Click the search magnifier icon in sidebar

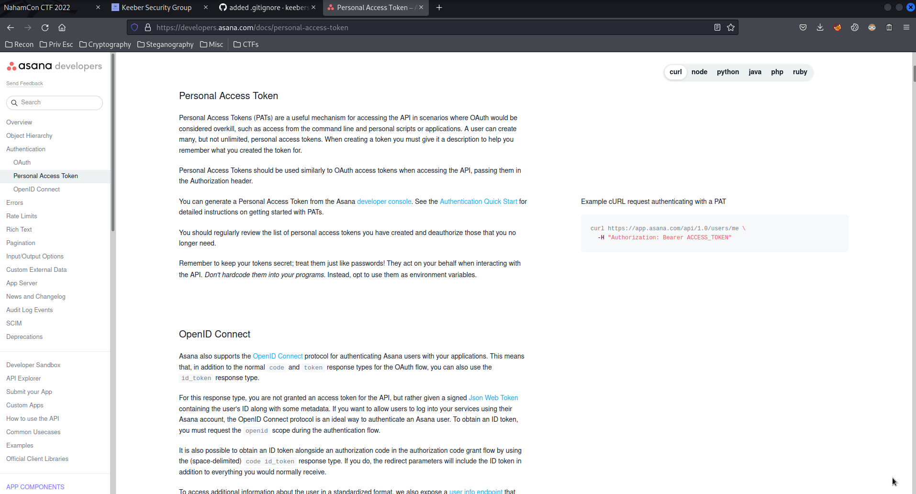(14, 102)
